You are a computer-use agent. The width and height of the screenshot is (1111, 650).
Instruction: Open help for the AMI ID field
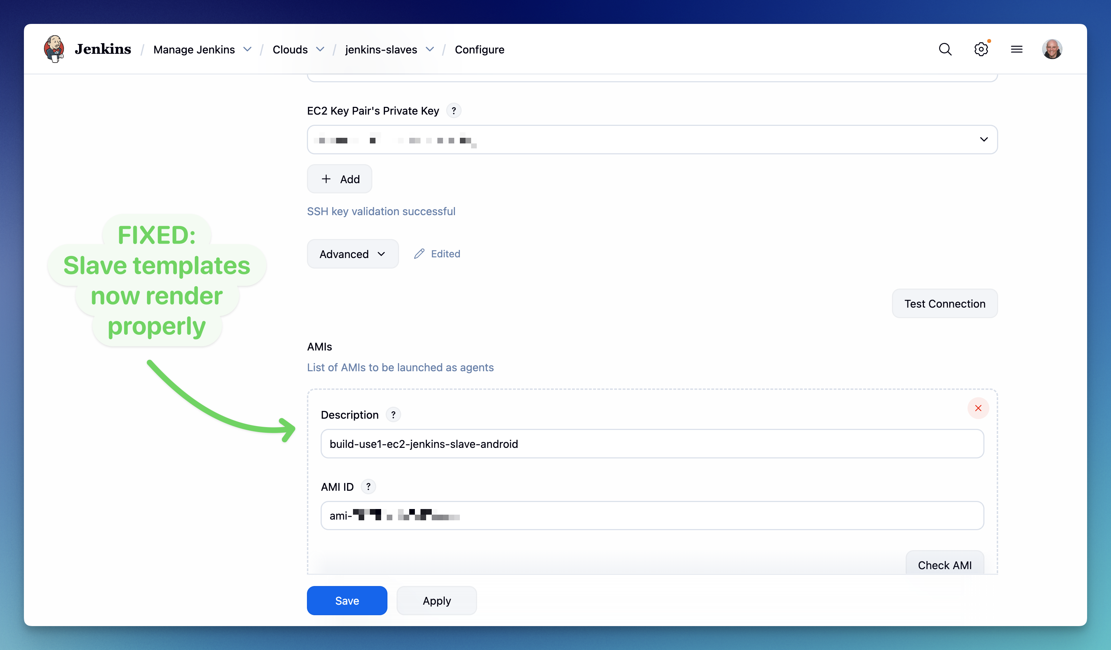pos(368,487)
